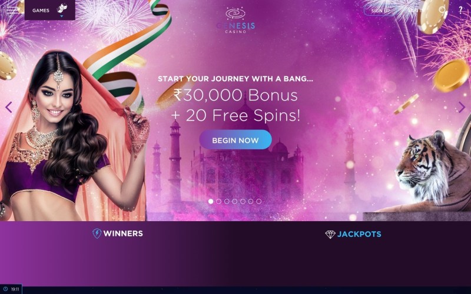Select the last carousel slide dot
The height and width of the screenshot is (294, 471).
258,202
